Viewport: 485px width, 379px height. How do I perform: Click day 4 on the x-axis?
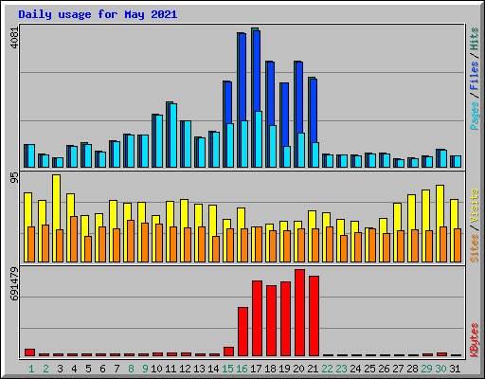[74, 369]
